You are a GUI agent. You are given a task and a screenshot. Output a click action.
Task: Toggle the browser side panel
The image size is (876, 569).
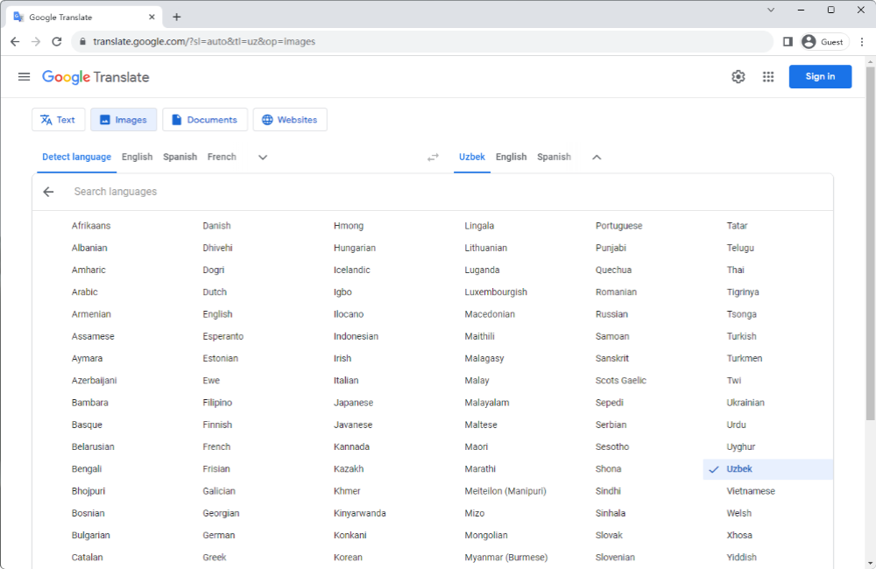point(788,41)
